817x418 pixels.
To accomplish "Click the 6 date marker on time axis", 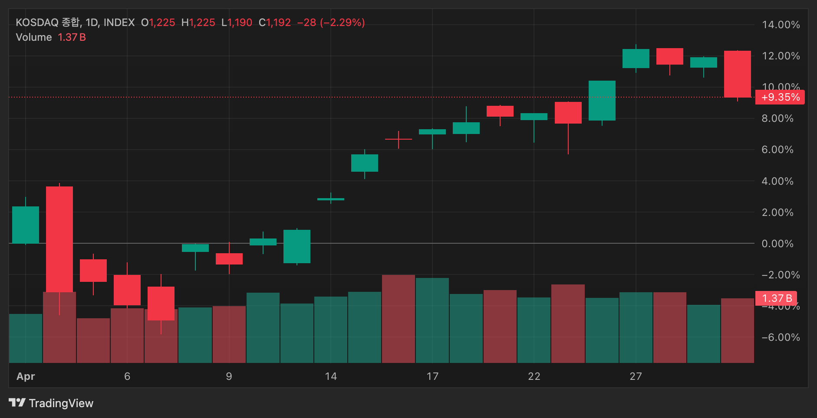I will [x=127, y=376].
